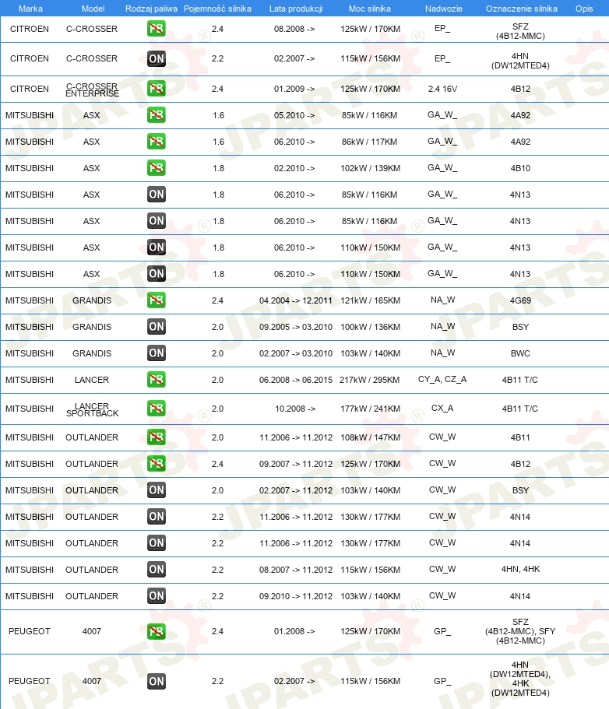Select ON diesel icon in Outlander 4HN, 4HK row
609x709 pixels.
click(x=156, y=570)
